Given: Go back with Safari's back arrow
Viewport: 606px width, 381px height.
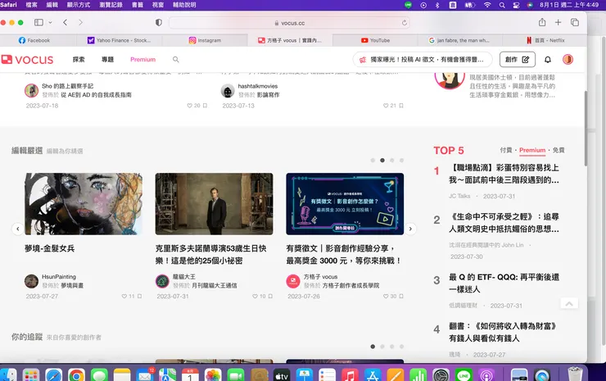Looking at the screenshot, I should (x=65, y=22).
